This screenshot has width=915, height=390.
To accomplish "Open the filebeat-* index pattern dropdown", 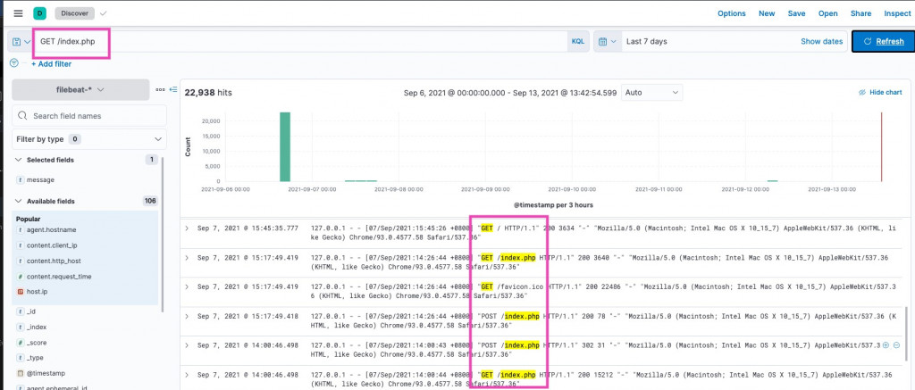I will (80, 90).
